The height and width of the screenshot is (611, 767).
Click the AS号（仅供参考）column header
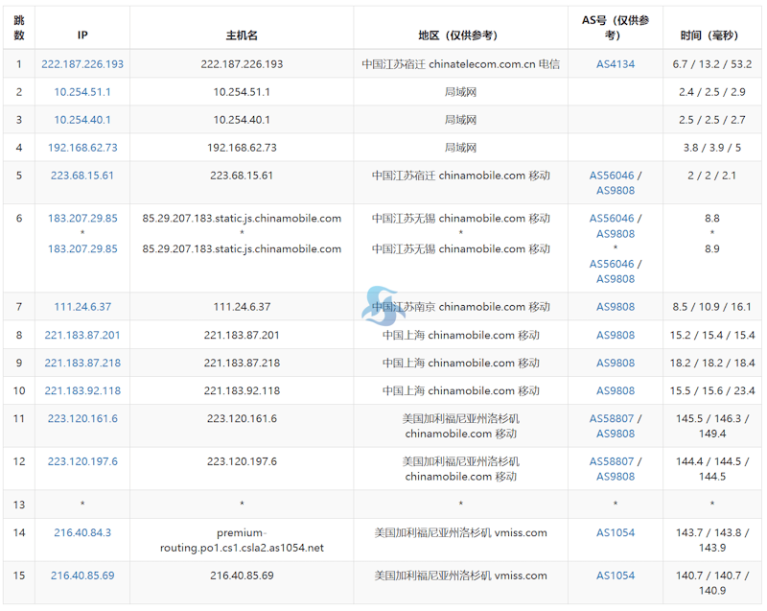click(x=616, y=28)
